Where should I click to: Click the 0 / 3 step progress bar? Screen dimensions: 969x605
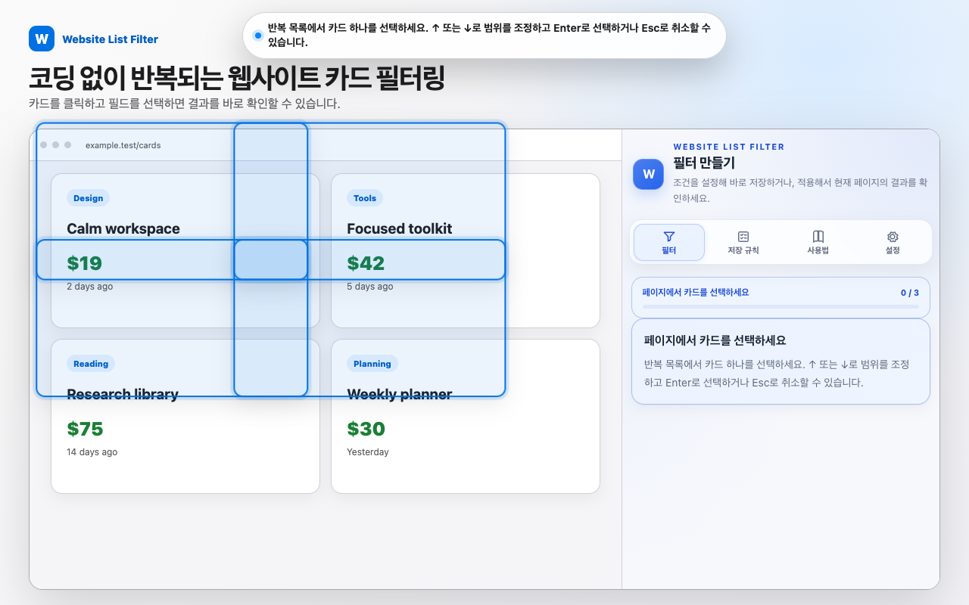[780, 307]
